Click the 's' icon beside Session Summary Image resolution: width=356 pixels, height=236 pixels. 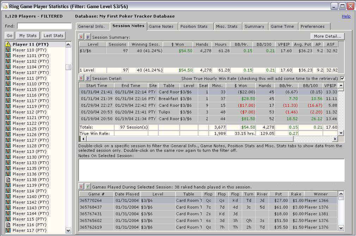point(81,37)
